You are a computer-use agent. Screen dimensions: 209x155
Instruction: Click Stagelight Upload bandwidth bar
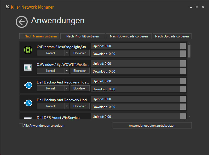click(138, 46)
